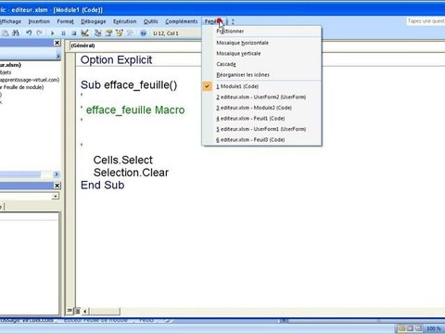This screenshot has height=334, width=445.
Task: Open the Toolbox toolbar icon
Action: pos(130,32)
